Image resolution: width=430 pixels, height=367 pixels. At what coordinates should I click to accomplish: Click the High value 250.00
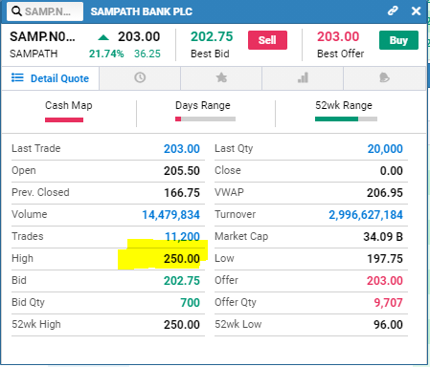click(x=182, y=259)
